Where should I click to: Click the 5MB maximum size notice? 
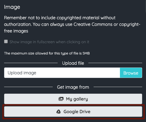point(47,53)
